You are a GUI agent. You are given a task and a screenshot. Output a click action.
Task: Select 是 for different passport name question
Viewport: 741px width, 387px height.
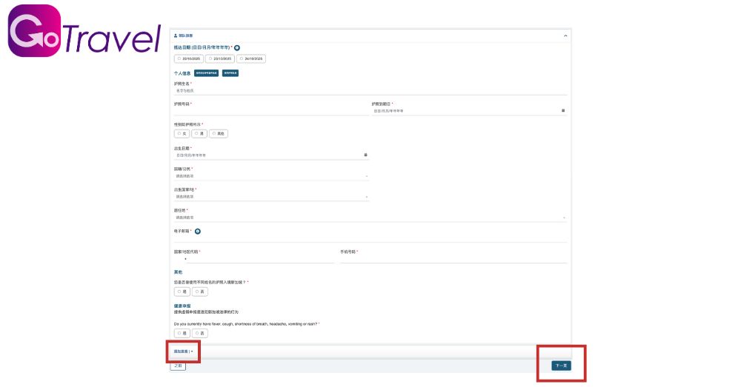coord(182,292)
